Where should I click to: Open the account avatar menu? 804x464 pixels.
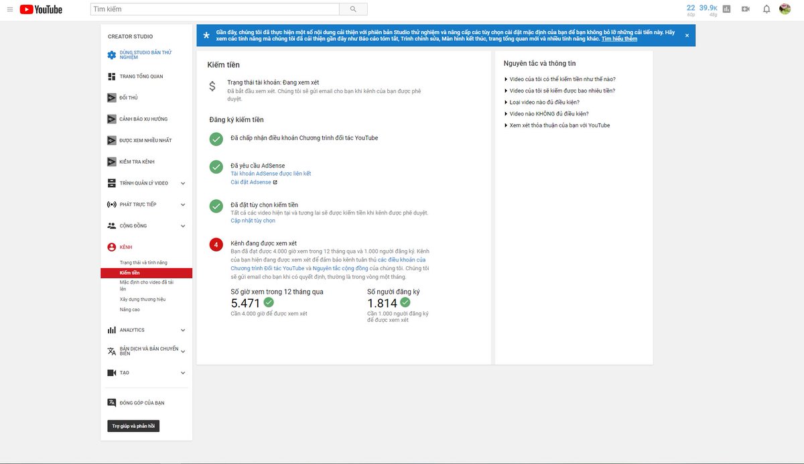click(785, 9)
